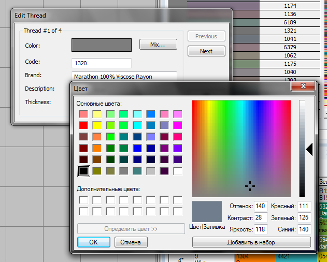Click the Brand field with Marathon text

124,76
